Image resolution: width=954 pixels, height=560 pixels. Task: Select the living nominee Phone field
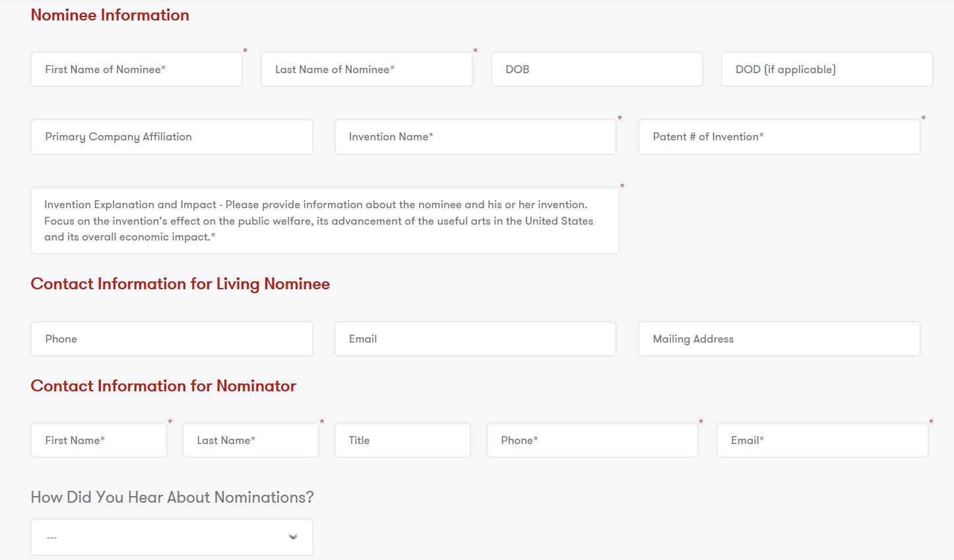[x=172, y=339]
